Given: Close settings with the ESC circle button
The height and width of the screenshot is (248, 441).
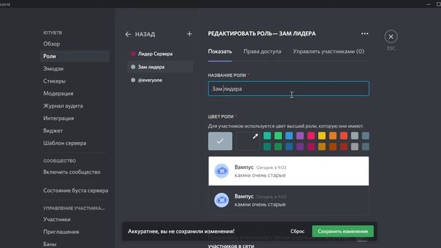Looking at the screenshot, I should [391, 37].
